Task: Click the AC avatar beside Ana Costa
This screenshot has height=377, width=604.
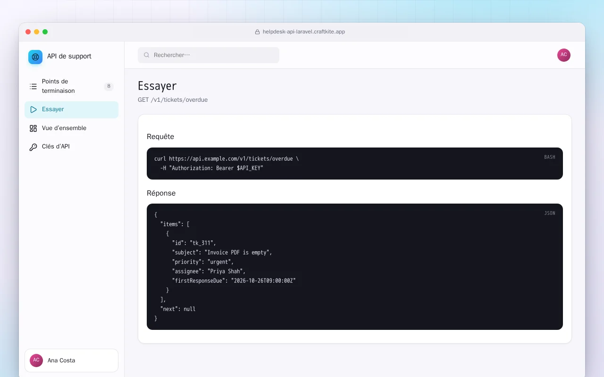Action: (x=36, y=361)
